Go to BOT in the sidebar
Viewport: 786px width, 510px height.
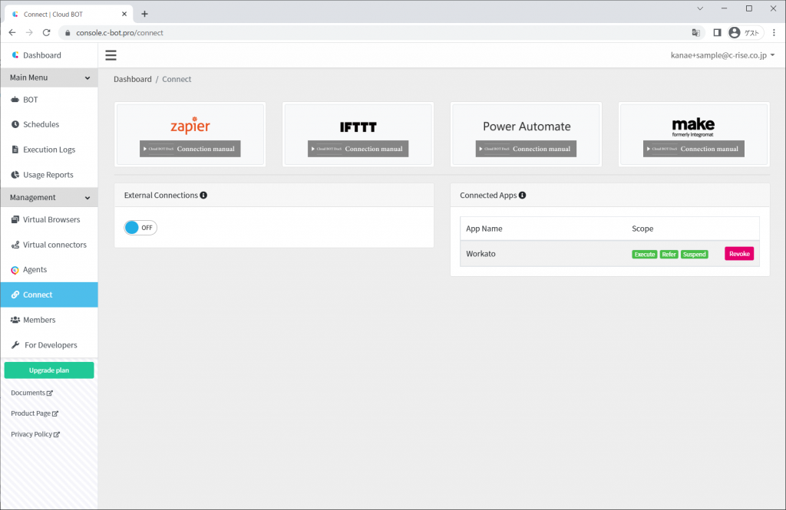tap(49, 100)
